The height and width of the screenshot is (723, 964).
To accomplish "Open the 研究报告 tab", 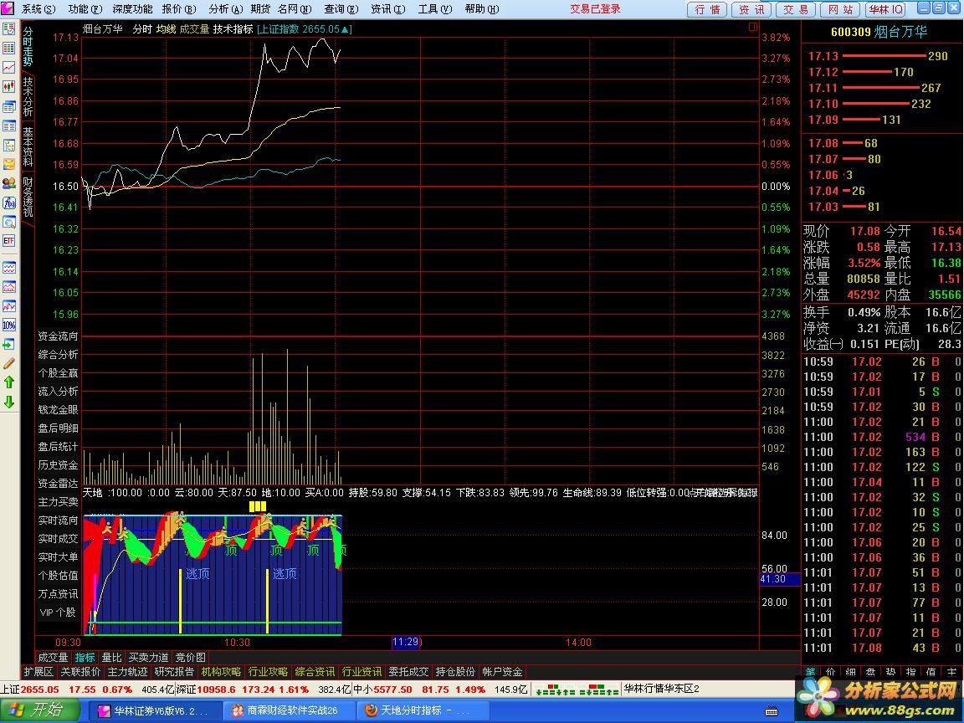I will (x=174, y=672).
